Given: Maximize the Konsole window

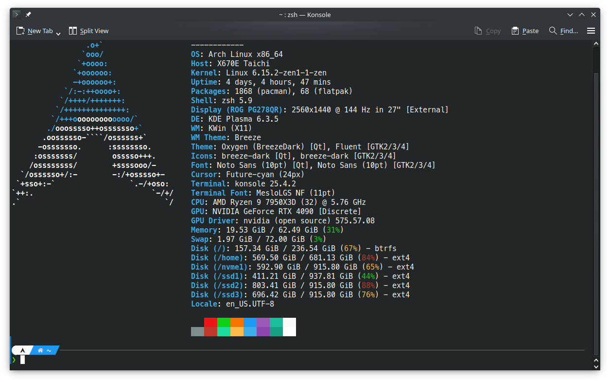Looking at the screenshot, I should pos(582,15).
